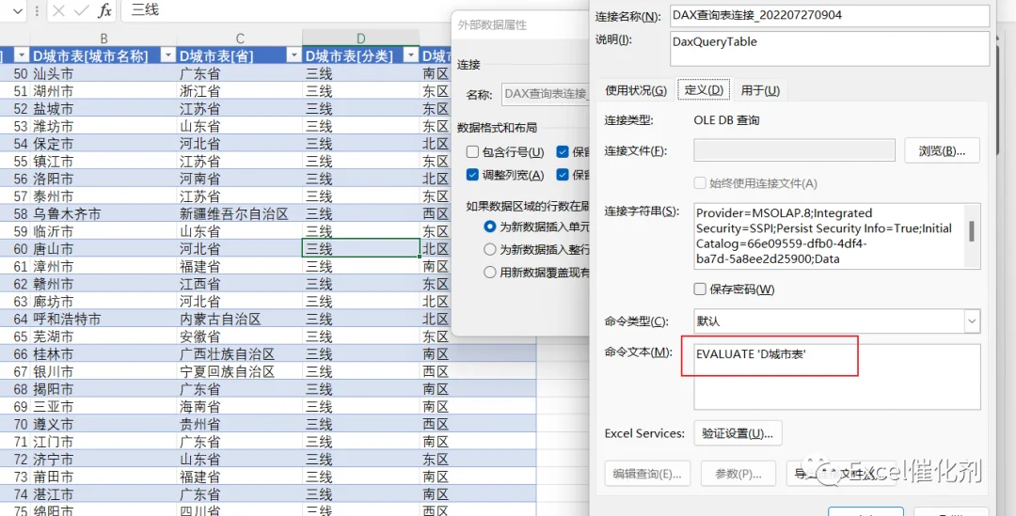The width and height of the screenshot is (1016, 516).
Task: Open filter dropdown for D城市表[分类] header
Action: pos(411,55)
